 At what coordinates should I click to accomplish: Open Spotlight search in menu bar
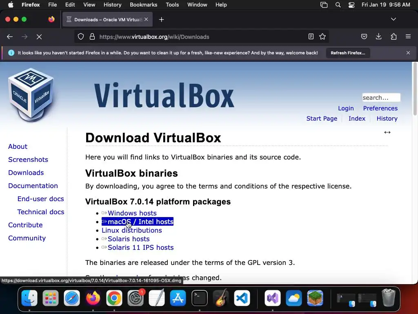pos(338,5)
